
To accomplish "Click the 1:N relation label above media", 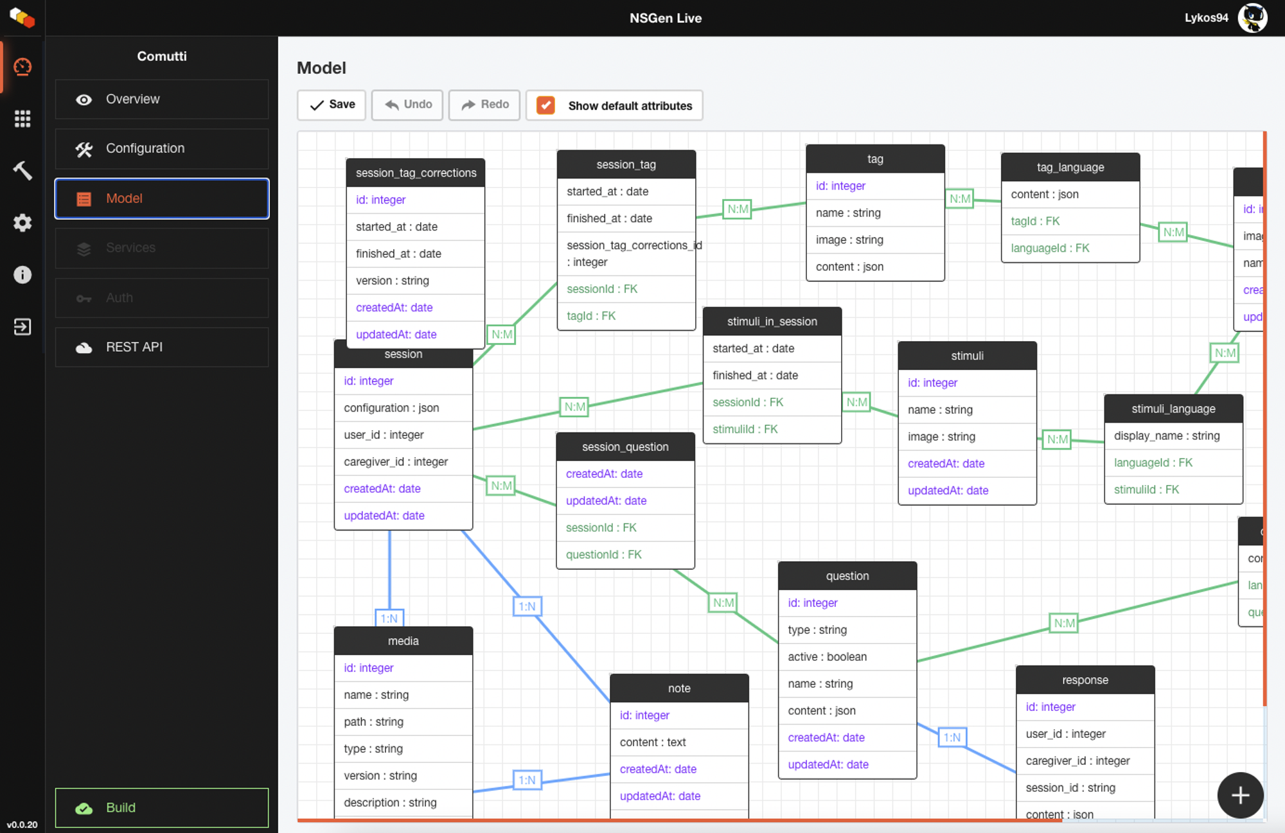I will coord(389,618).
